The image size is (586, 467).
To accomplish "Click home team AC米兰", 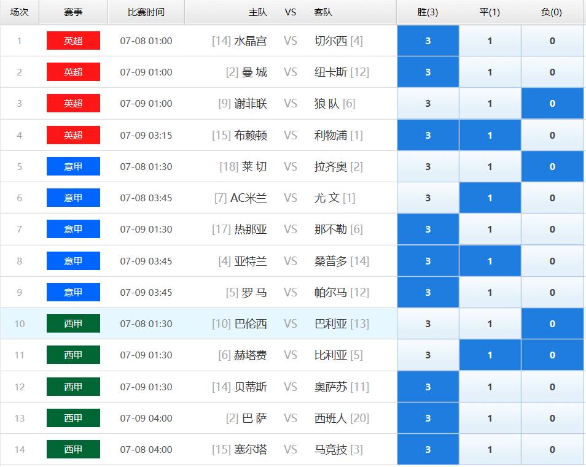I will 249,198.
